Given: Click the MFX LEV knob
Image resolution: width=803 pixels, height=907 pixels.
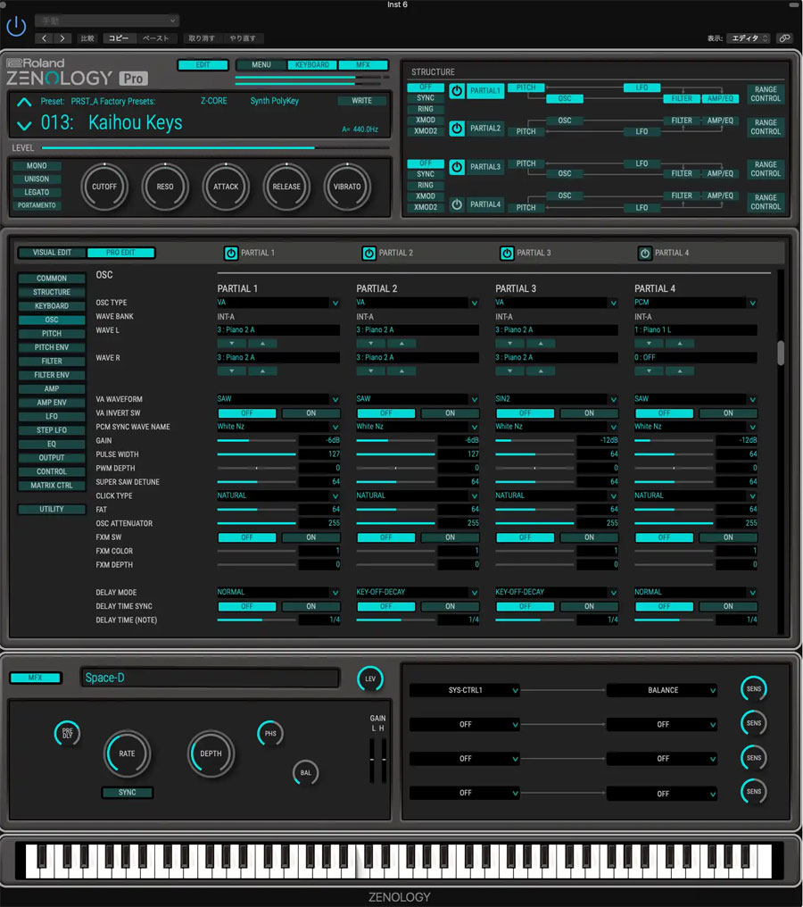Looking at the screenshot, I should point(370,678).
